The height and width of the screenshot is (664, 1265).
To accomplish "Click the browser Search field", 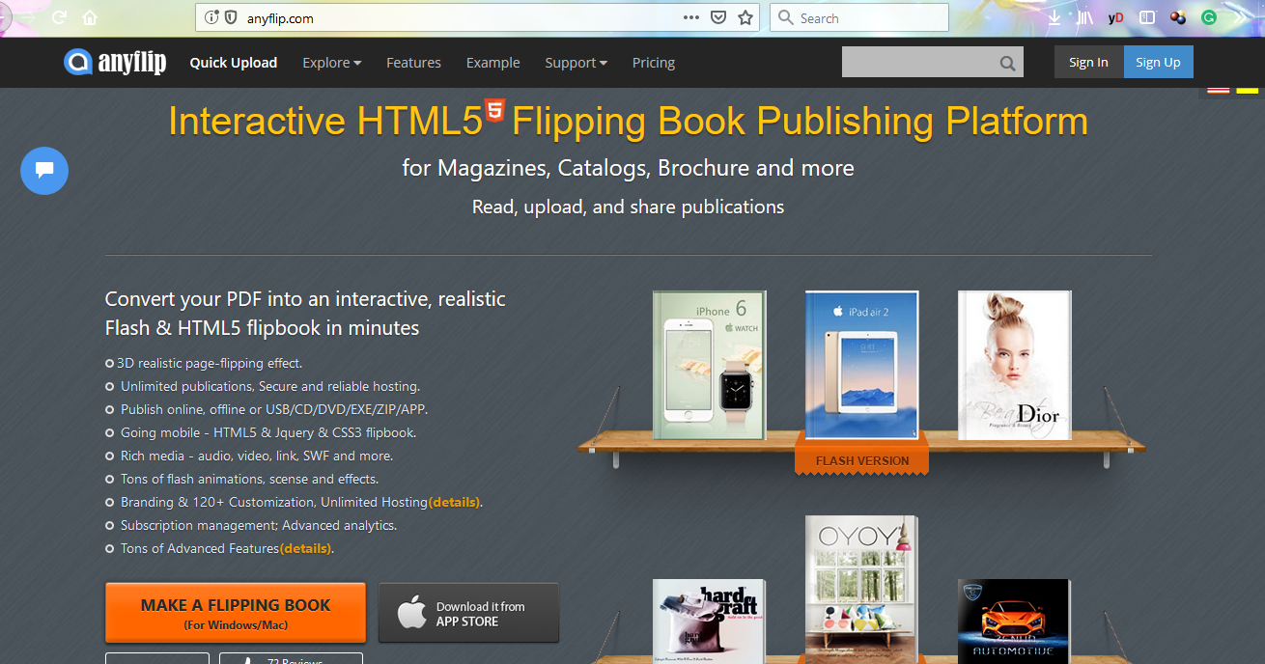I will 859,17.
